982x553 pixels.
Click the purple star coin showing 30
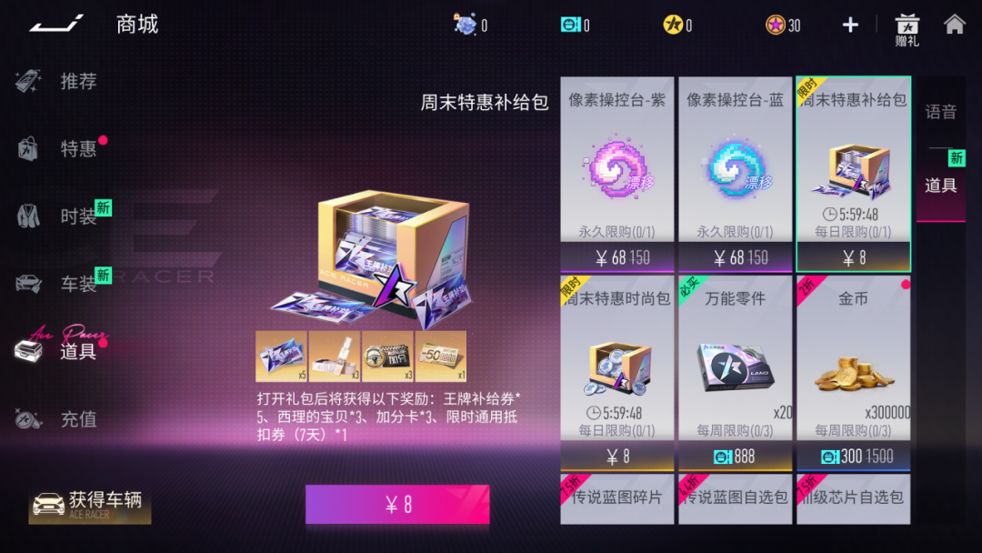coord(776,25)
